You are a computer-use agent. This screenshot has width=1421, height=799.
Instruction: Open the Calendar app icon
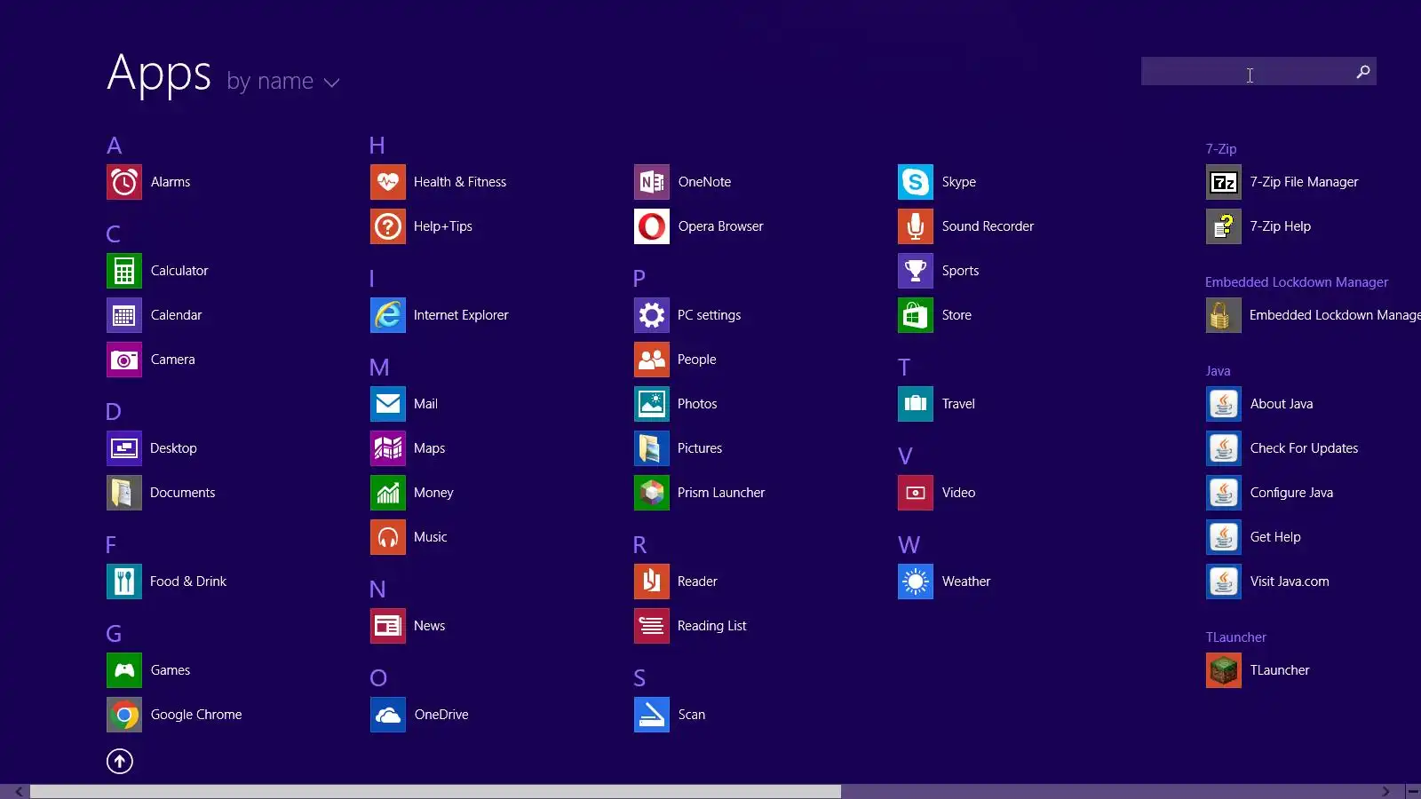[x=124, y=315]
